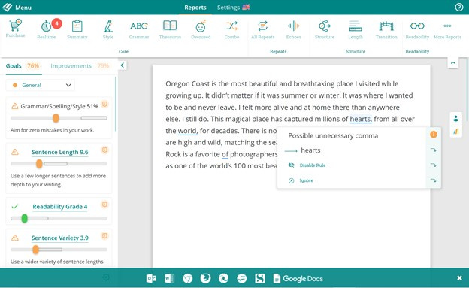Open the Summary report

click(x=77, y=29)
